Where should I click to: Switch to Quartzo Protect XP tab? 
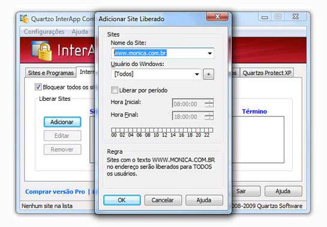(x=267, y=73)
